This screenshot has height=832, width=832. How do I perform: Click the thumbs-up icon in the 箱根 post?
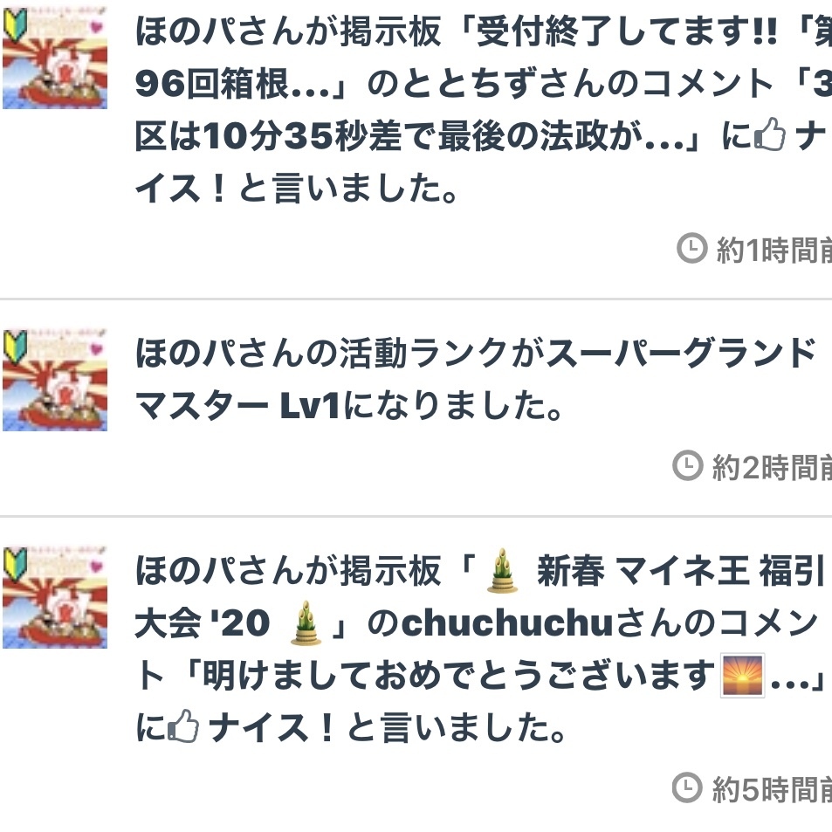pyautogui.click(x=770, y=134)
